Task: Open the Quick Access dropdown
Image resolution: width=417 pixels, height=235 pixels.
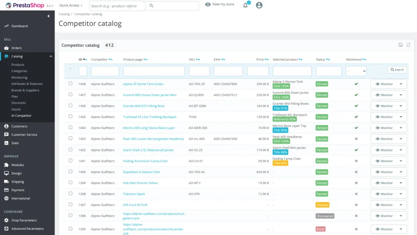Action: pos(71,5)
